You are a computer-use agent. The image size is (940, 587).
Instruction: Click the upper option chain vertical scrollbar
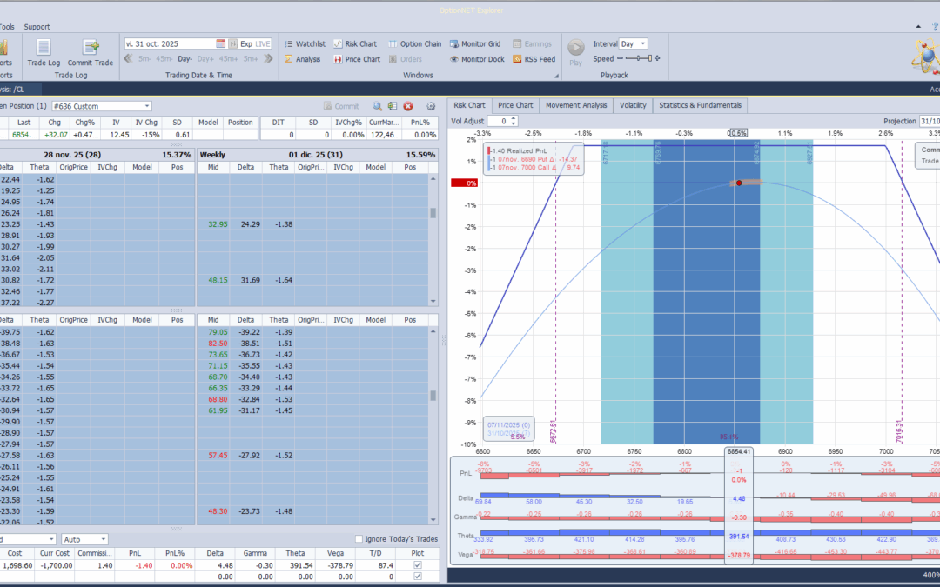[x=433, y=240]
